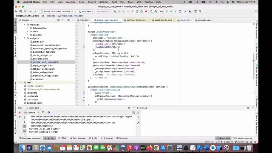
Task: Toggle the Flutter Inspector side panel
Action: coord(257,29)
